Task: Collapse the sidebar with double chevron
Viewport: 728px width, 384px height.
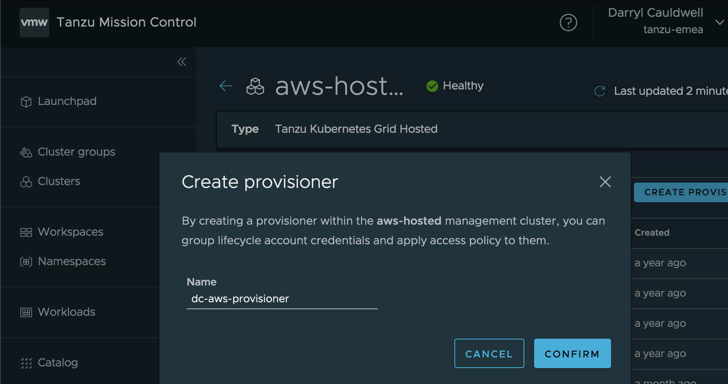Action: [182, 62]
